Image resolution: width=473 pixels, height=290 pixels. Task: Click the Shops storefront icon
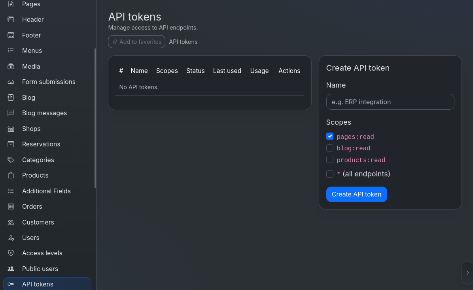click(x=11, y=129)
